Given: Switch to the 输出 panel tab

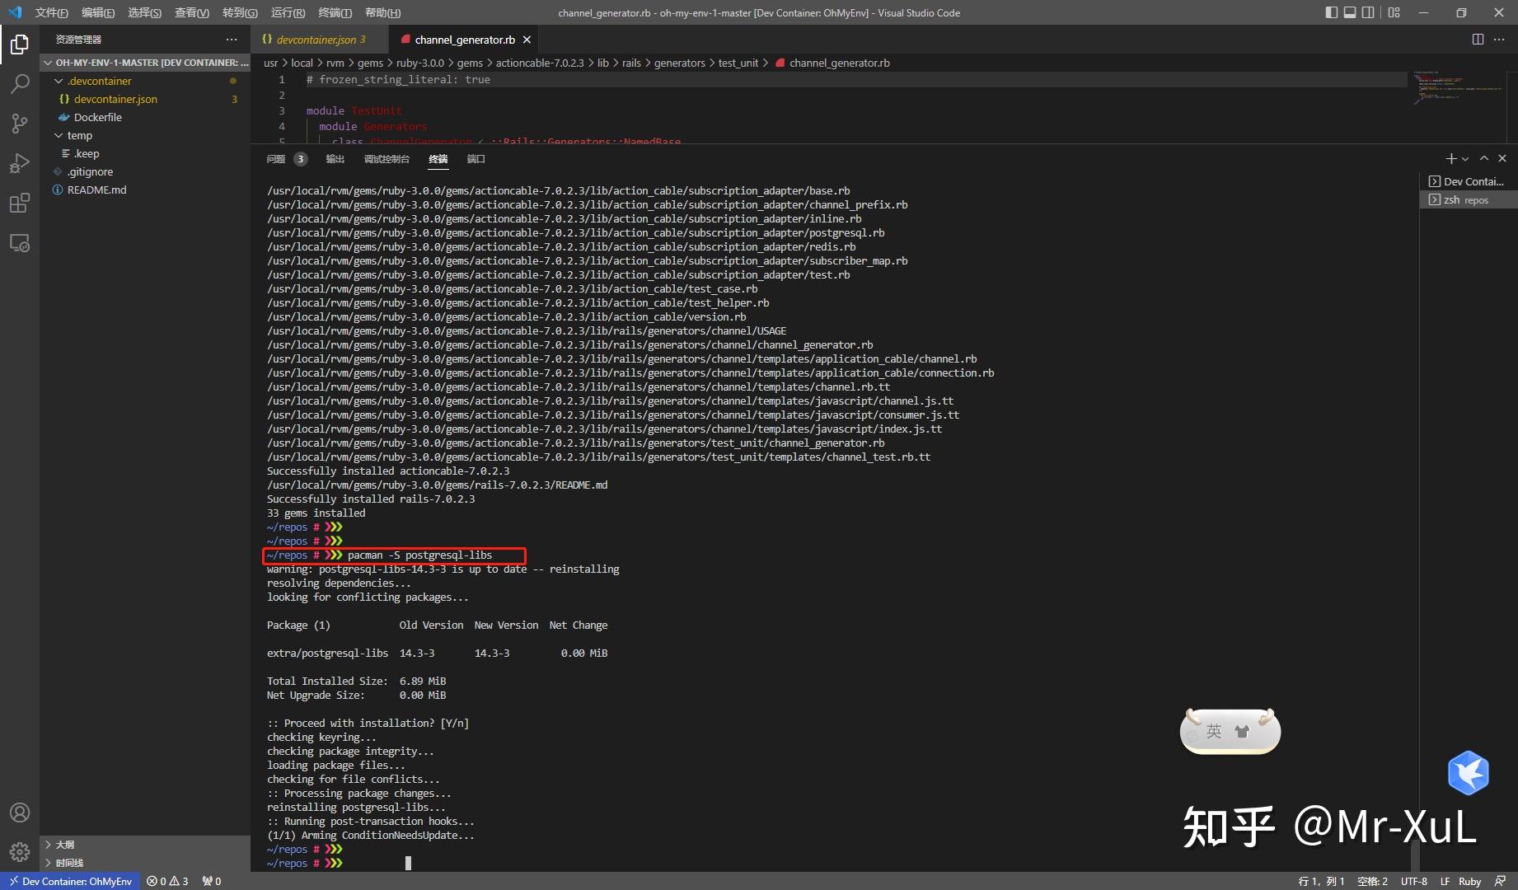Looking at the screenshot, I should point(335,159).
